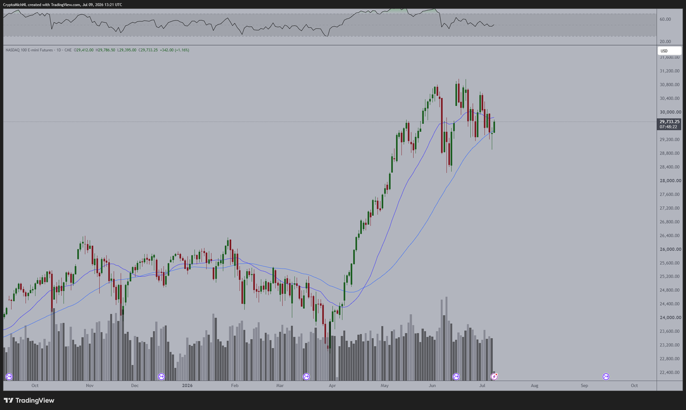Click the red lightning event icon near Jul
Image resolution: width=686 pixels, height=410 pixels.
[495, 377]
